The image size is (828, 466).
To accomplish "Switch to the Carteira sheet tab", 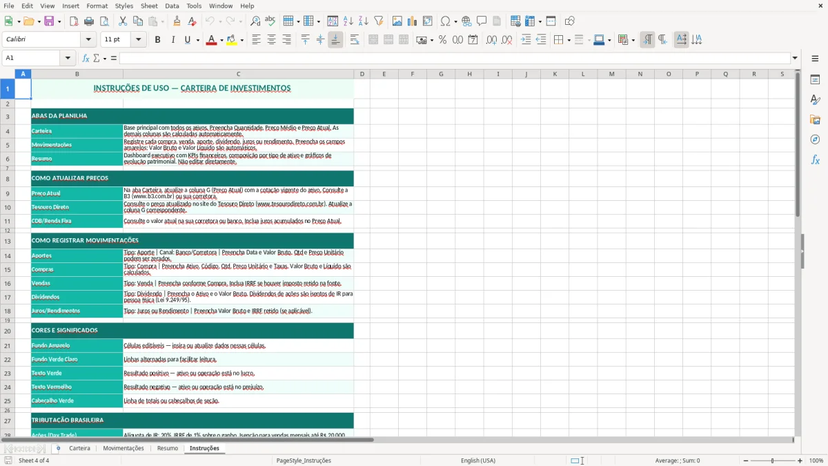I will 79,449.
